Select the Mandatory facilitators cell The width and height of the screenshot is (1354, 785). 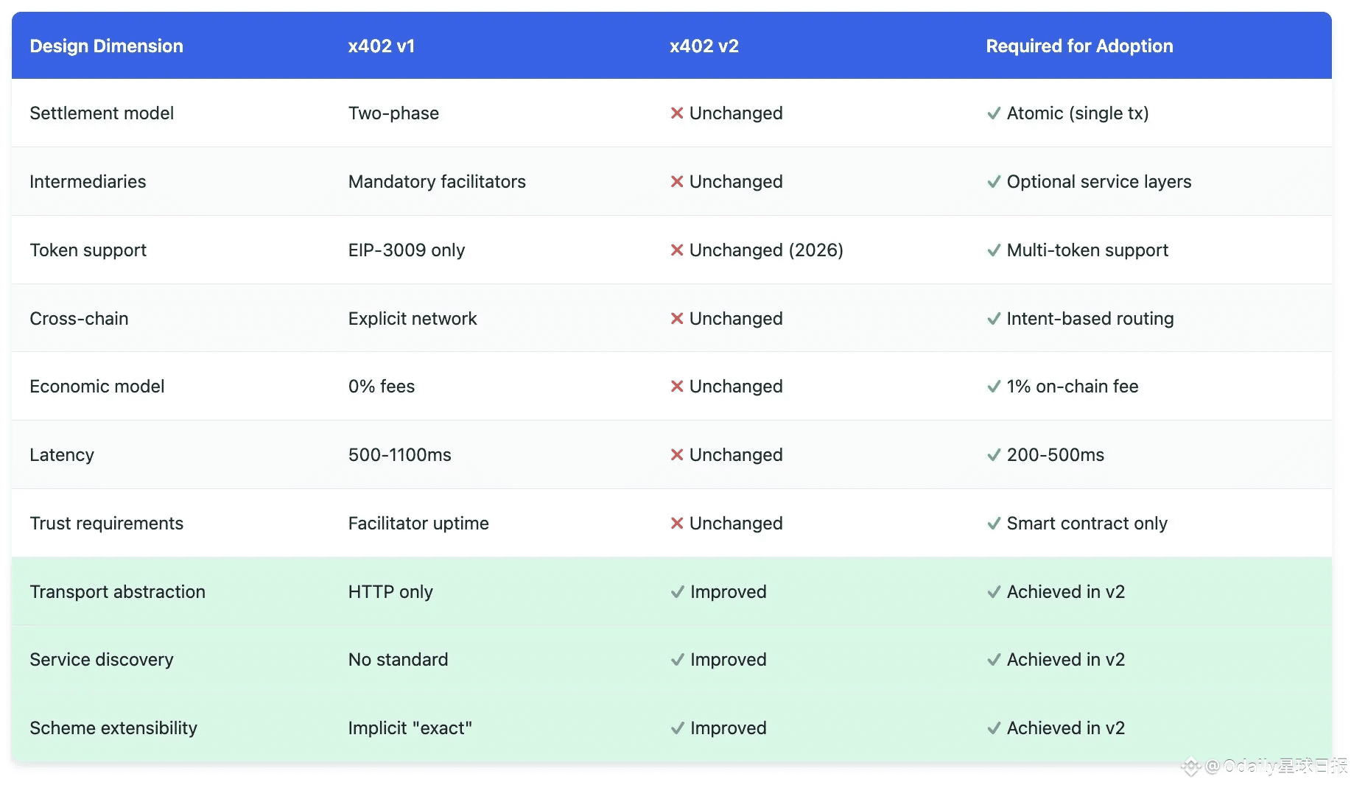[437, 182]
